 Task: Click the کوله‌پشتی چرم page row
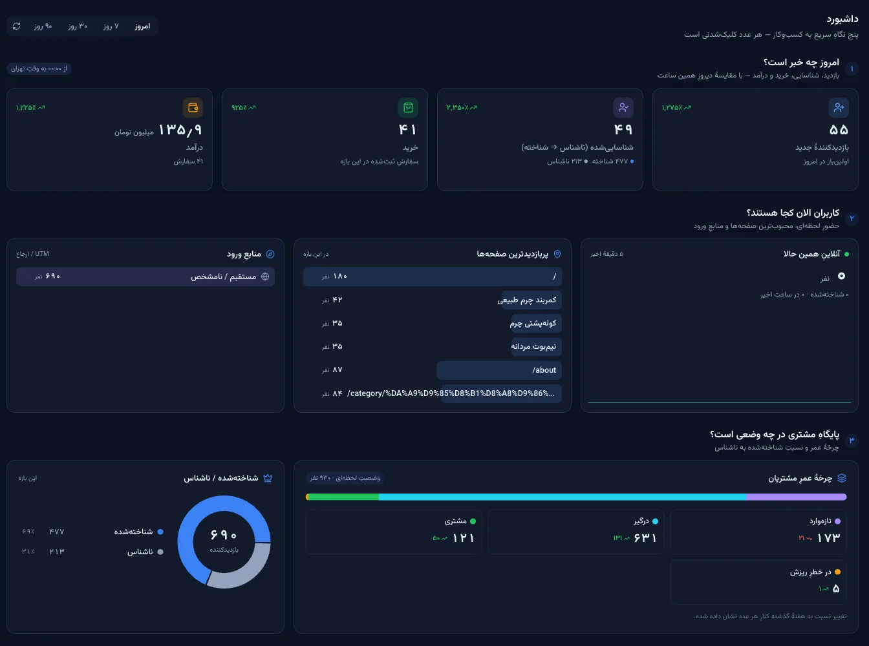coord(433,323)
